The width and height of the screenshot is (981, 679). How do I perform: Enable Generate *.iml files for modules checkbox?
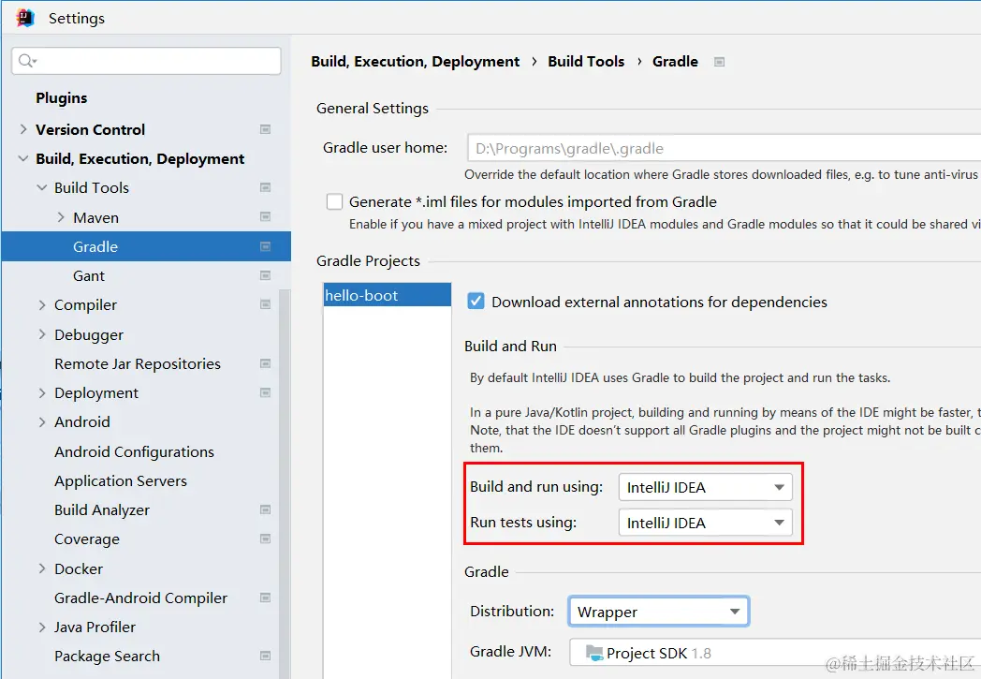334,201
